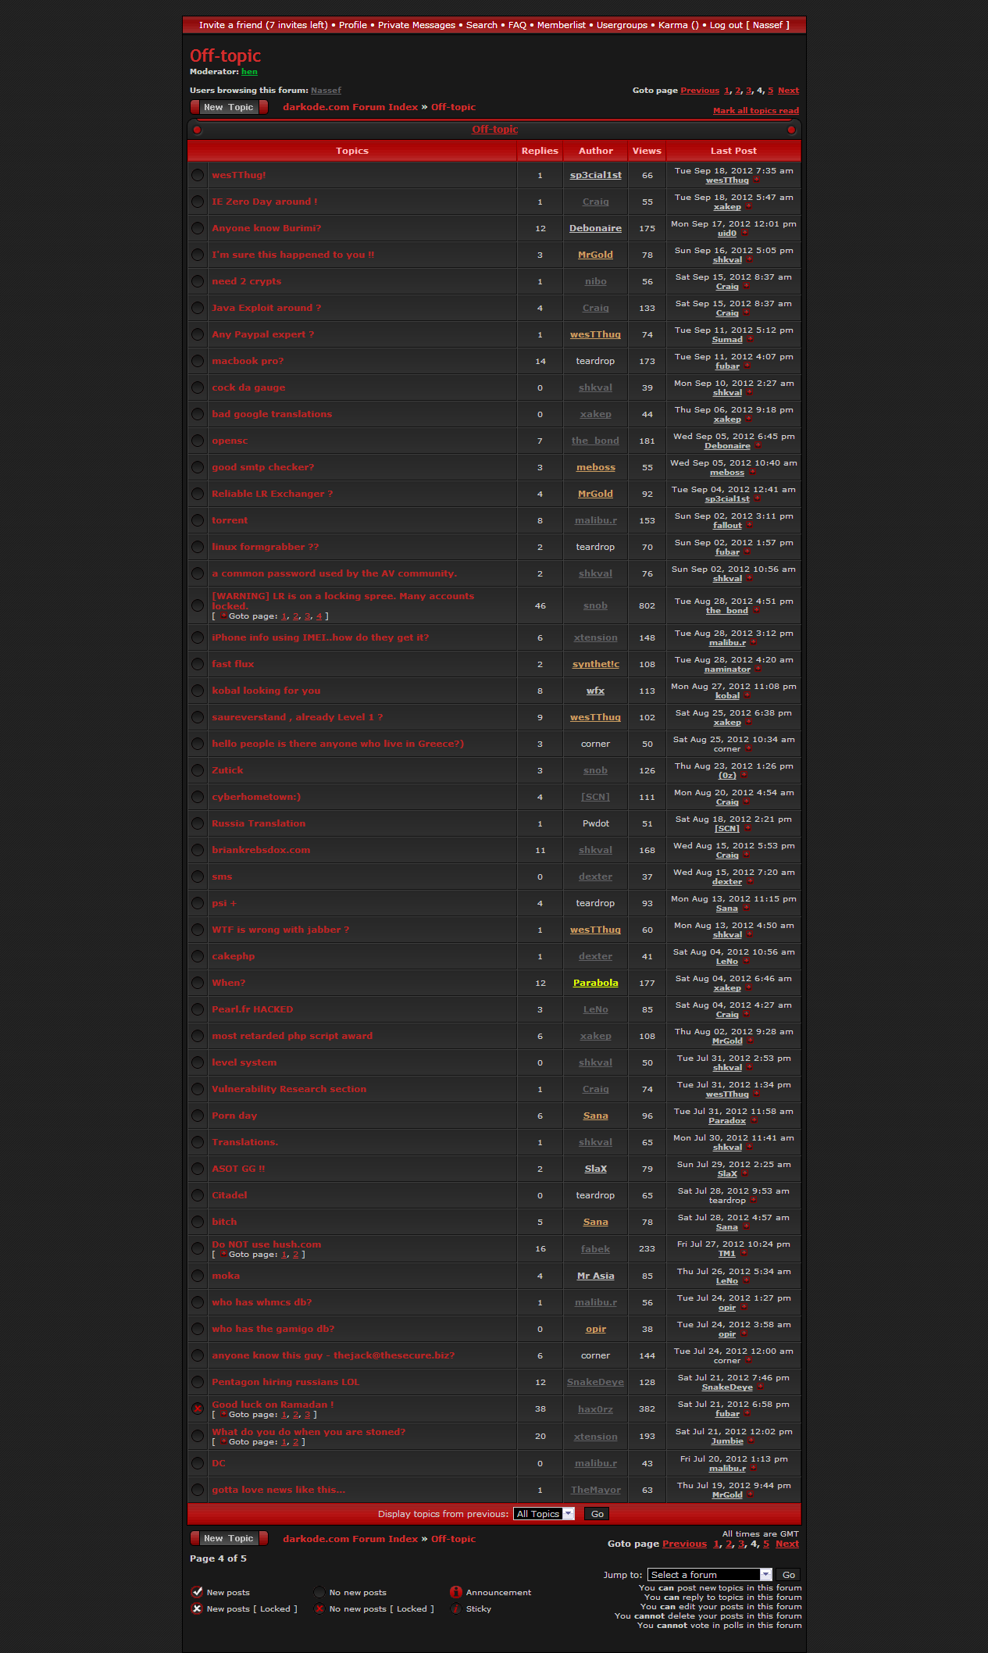Click the goto-page icon under 'Do NOT use hush.com'
This screenshot has width=988, height=1653.
point(223,1255)
